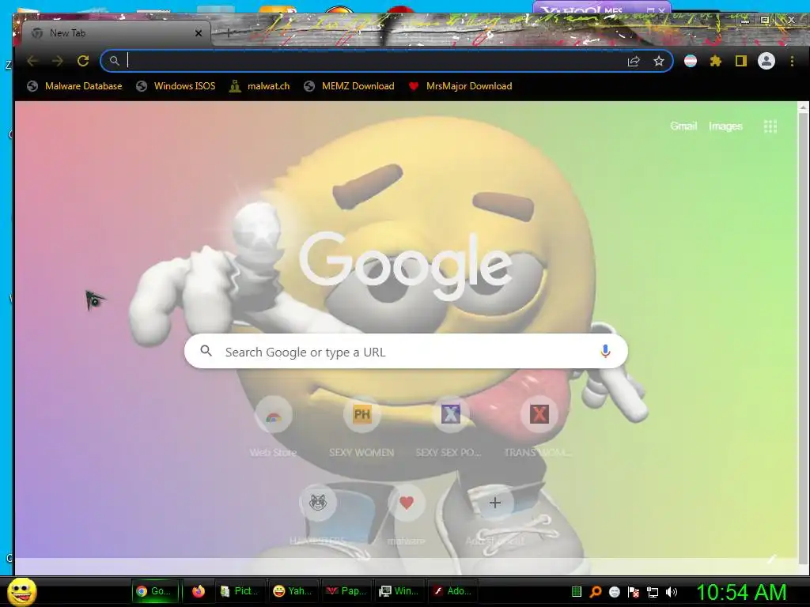Add a new shortcut tile
The image size is (810, 607).
[x=495, y=515]
